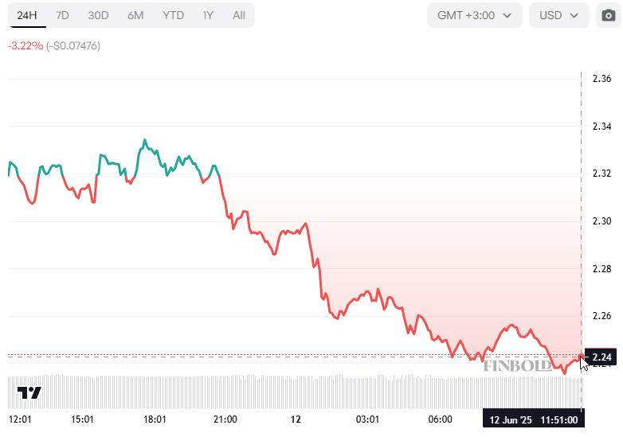Show the All time range
The width and height of the screenshot is (623, 437).
[239, 15]
